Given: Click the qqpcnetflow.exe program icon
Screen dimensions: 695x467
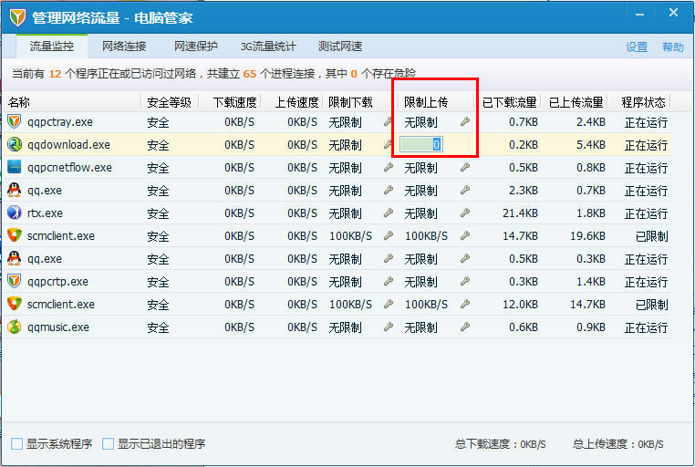Looking at the screenshot, I should pyautogui.click(x=15, y=167).
